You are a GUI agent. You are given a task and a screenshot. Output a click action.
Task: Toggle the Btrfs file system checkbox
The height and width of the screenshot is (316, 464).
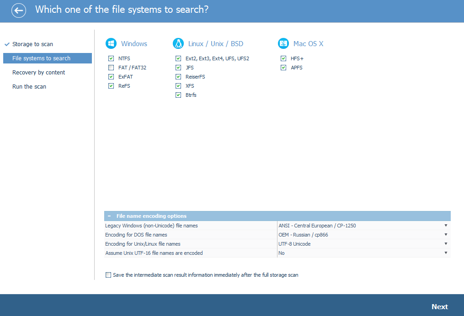(x=178, y=95)
